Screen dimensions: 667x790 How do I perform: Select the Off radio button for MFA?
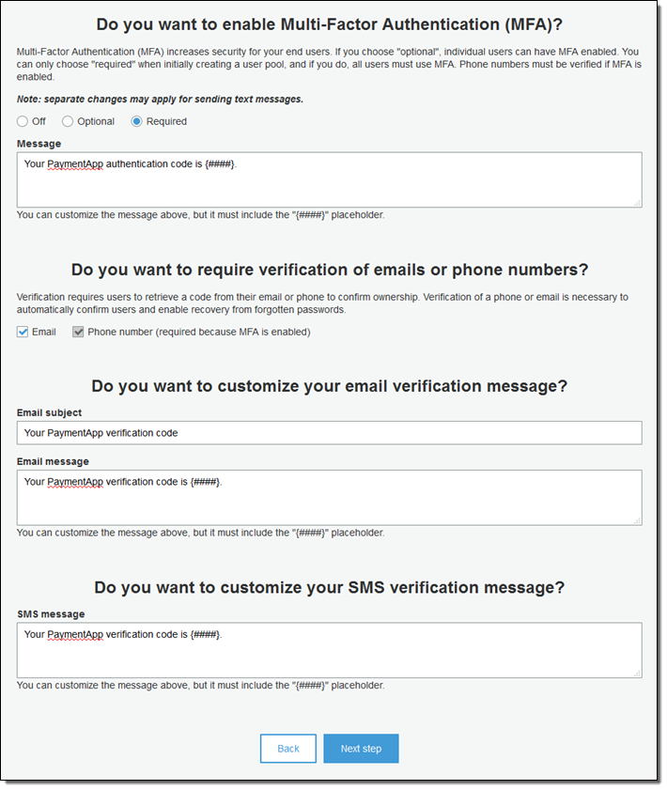[x=23, y=121]
